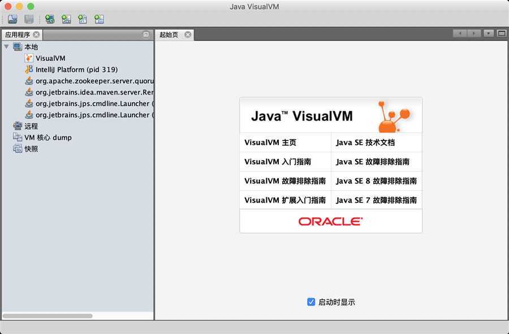Click the 快照 snapshots icon
This screenshot has width=509, height=334.
tap(17, 148)
